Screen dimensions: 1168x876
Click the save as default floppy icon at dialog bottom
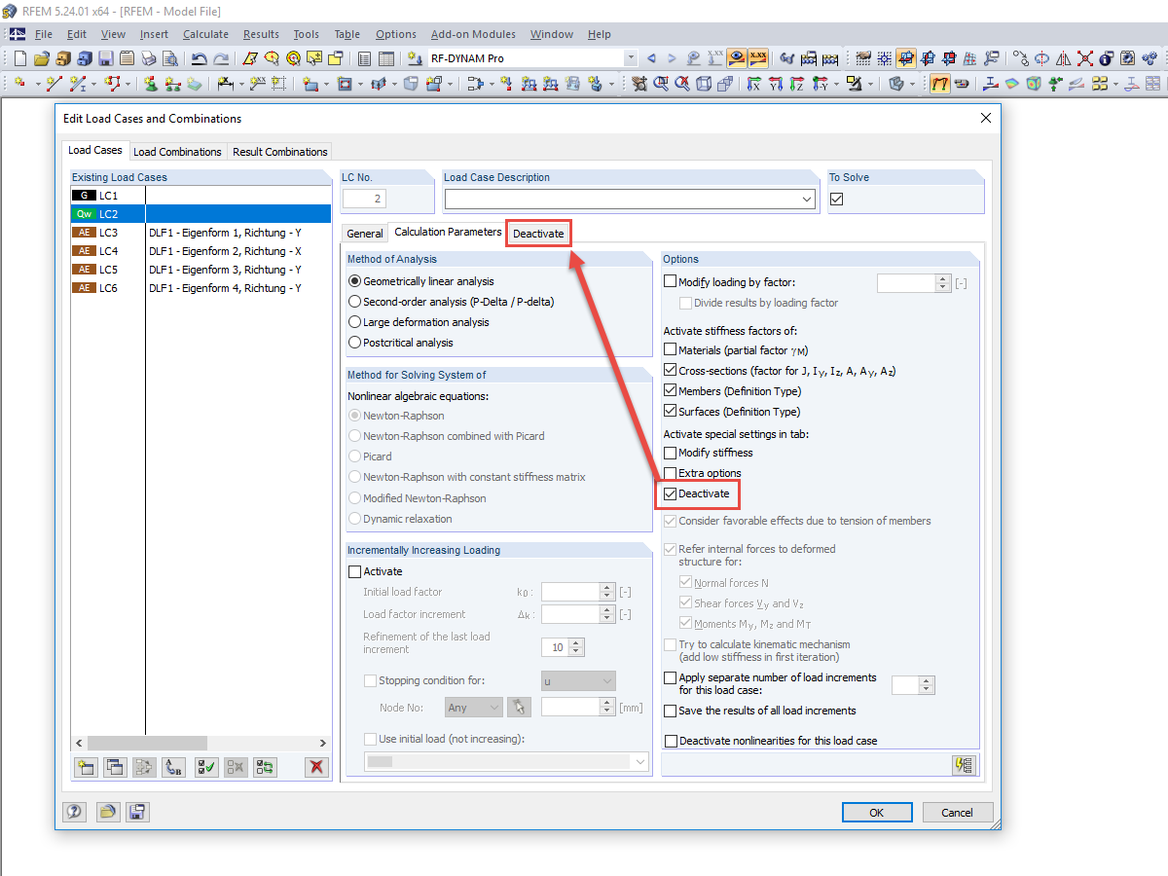click(137, 812)
